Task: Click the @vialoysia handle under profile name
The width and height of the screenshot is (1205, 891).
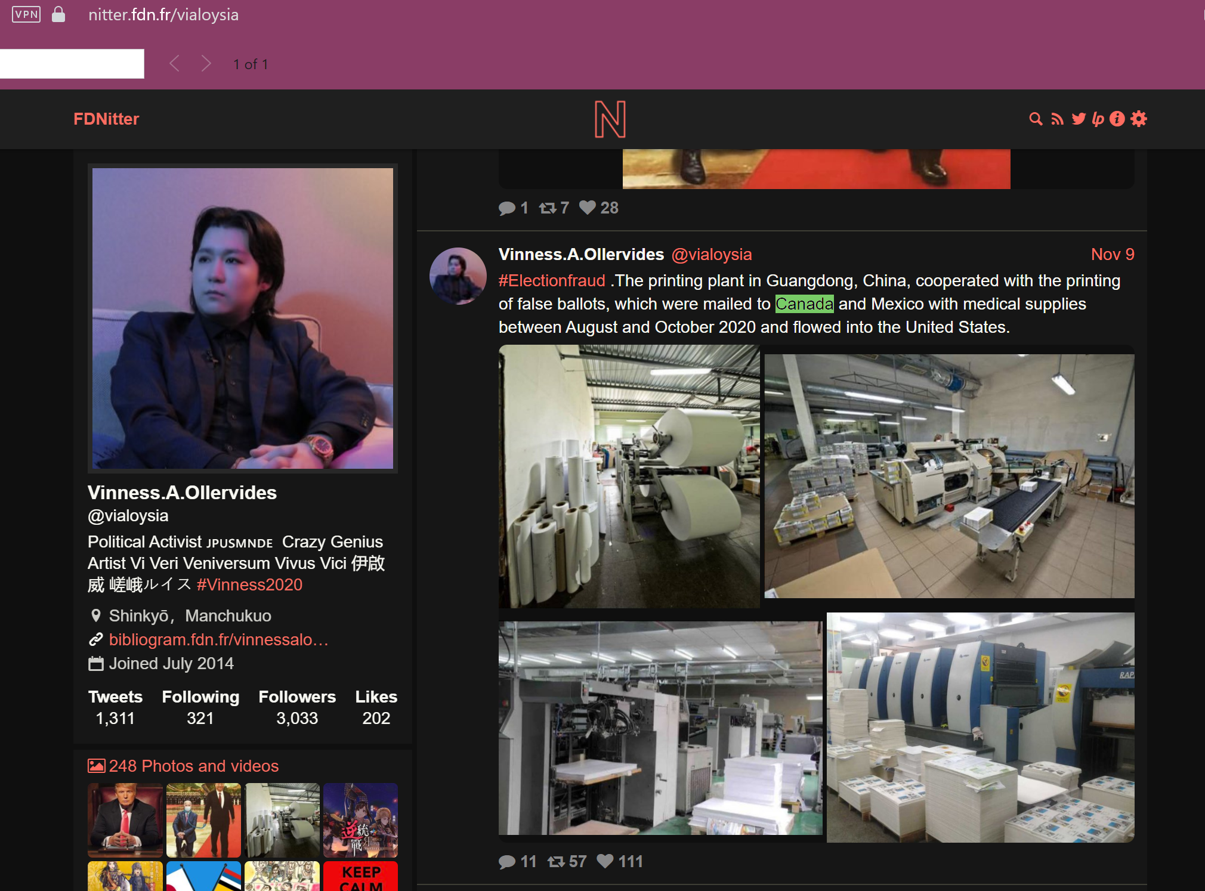Action: click(x=128, y=516)
